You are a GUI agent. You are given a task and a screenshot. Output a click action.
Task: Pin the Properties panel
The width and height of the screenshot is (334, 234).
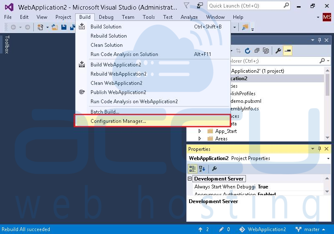pyautogui.click(x=319, y=148)
